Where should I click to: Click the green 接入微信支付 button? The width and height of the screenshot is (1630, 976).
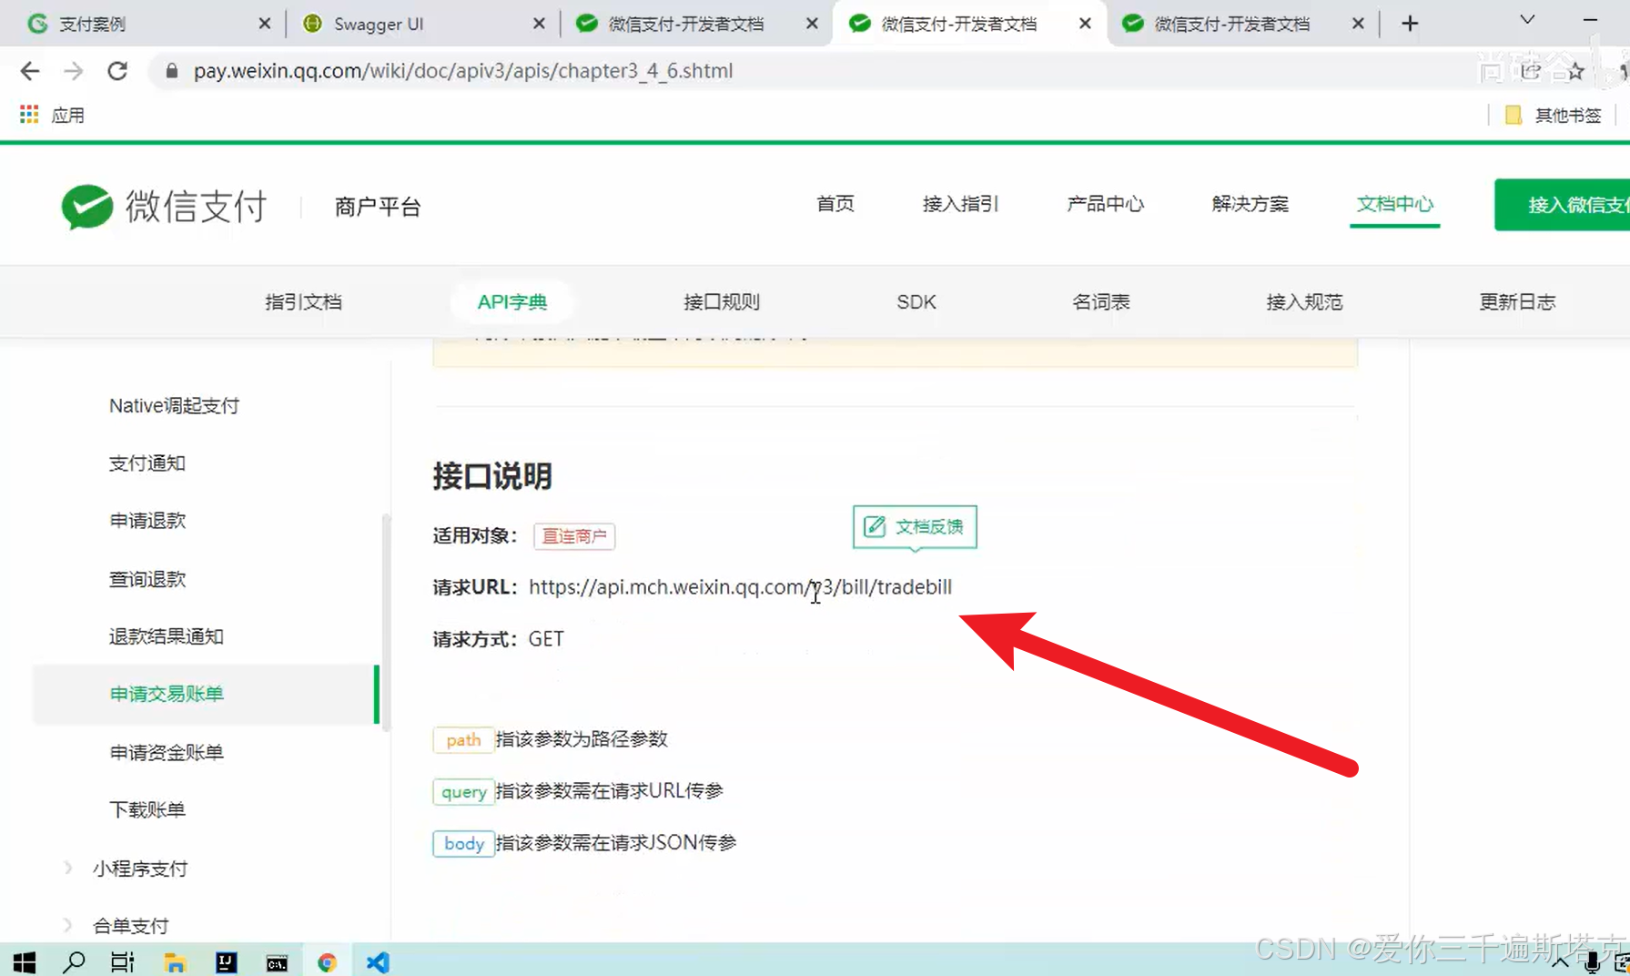1564,205
